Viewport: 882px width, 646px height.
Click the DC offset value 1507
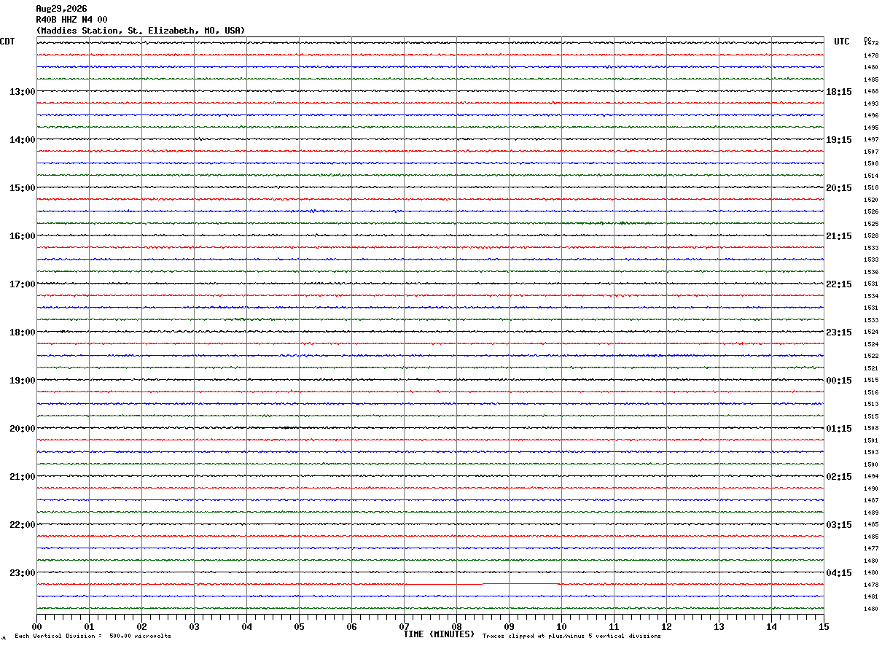(x=871, y=152)
